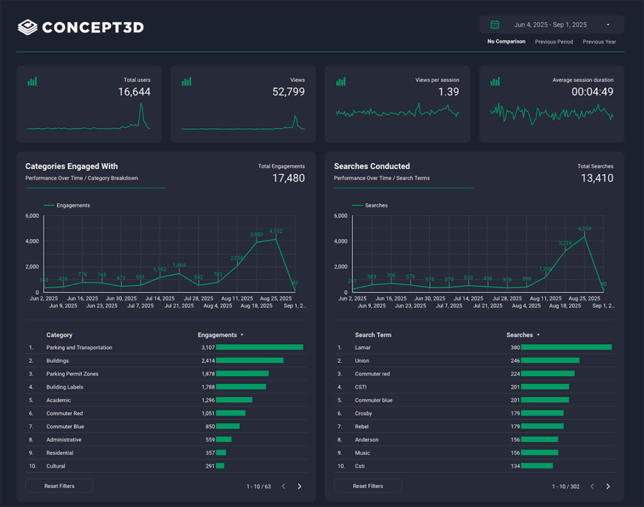Click the Concept3D logo
Screen dimensions: 644x507
(81, 27)
